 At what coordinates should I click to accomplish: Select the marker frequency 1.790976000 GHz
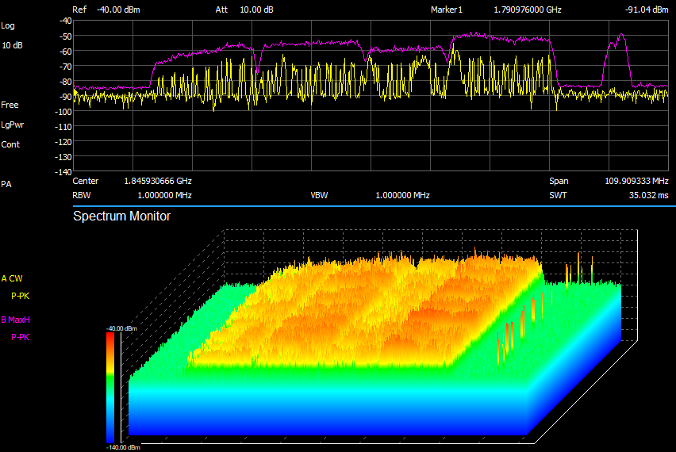pyautogui.click(x=528, y=10)
